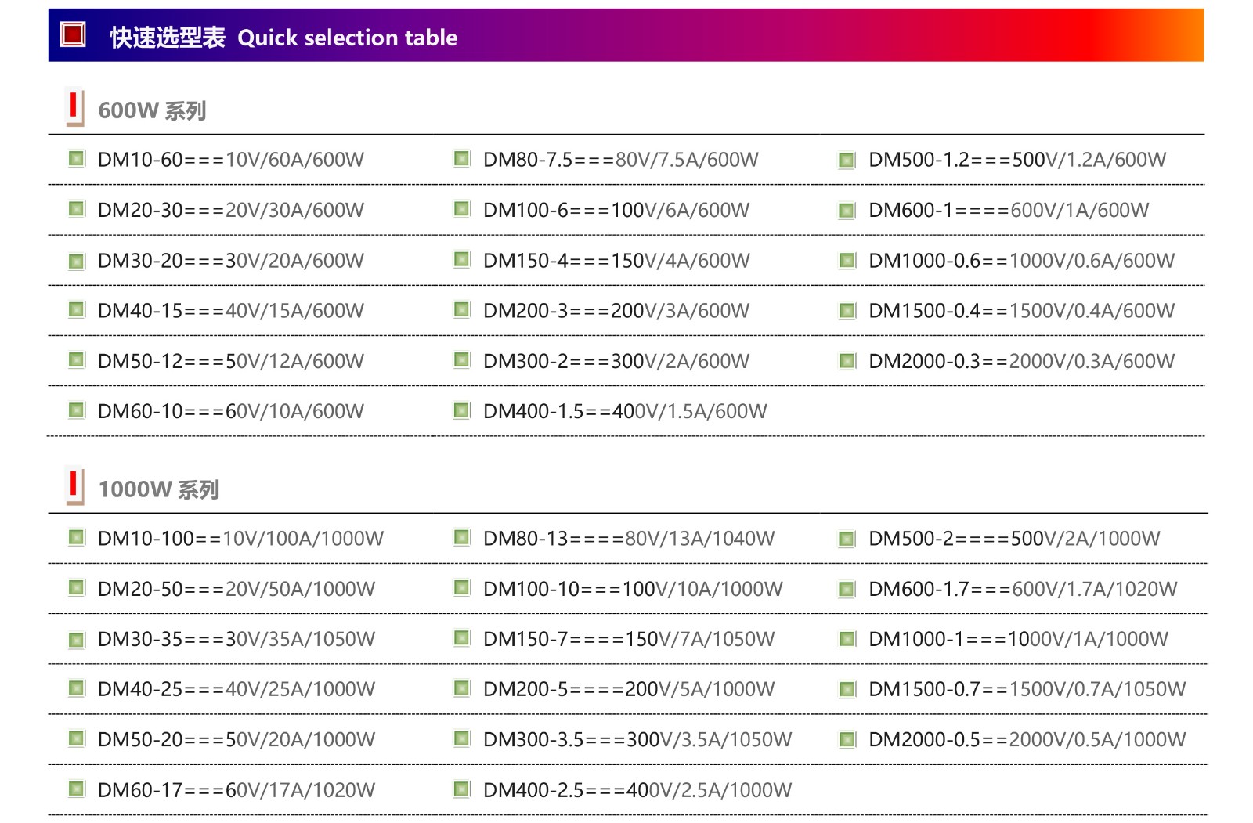The image size is (1253, 823).
Task: Select the DM20-30 20V/30A/600W entry
Action: coord(230,210)
